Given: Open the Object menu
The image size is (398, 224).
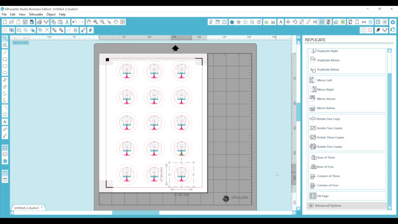Looking at the screenshot, I should (x=51, y=14).
